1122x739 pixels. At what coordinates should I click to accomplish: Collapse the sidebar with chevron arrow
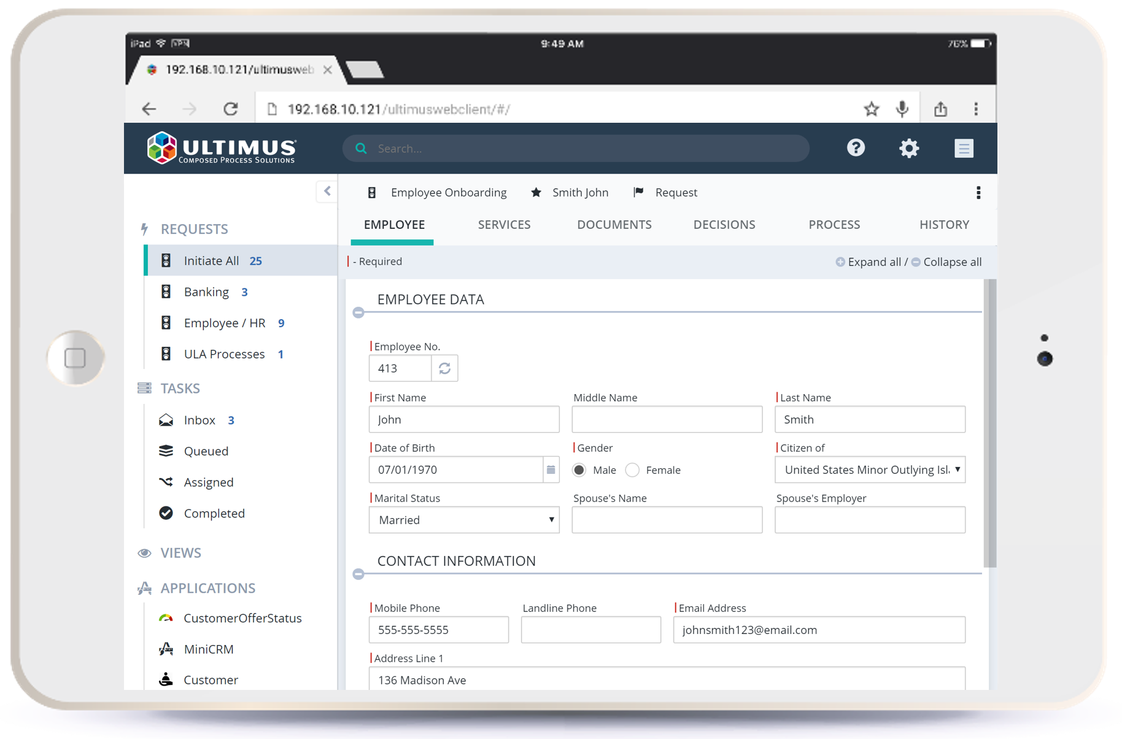click(x=327, y=191)
